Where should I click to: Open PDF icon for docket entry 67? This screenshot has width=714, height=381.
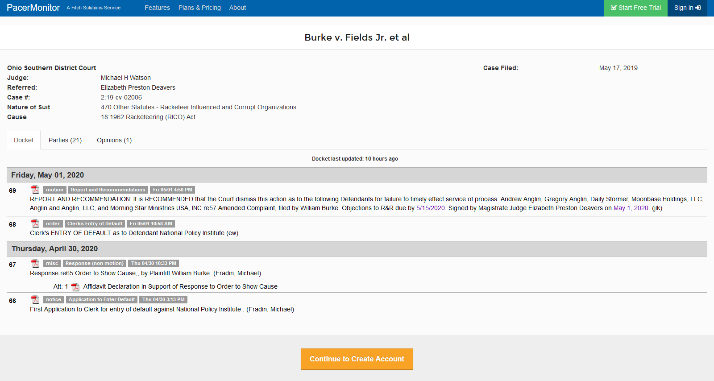(x=35, y=263)
